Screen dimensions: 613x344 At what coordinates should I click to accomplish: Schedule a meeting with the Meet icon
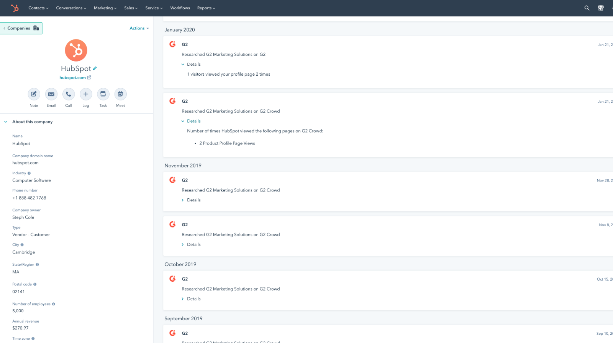point(120,94)
